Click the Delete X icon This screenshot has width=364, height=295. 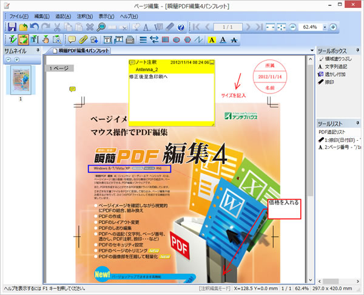coord(90,27)
